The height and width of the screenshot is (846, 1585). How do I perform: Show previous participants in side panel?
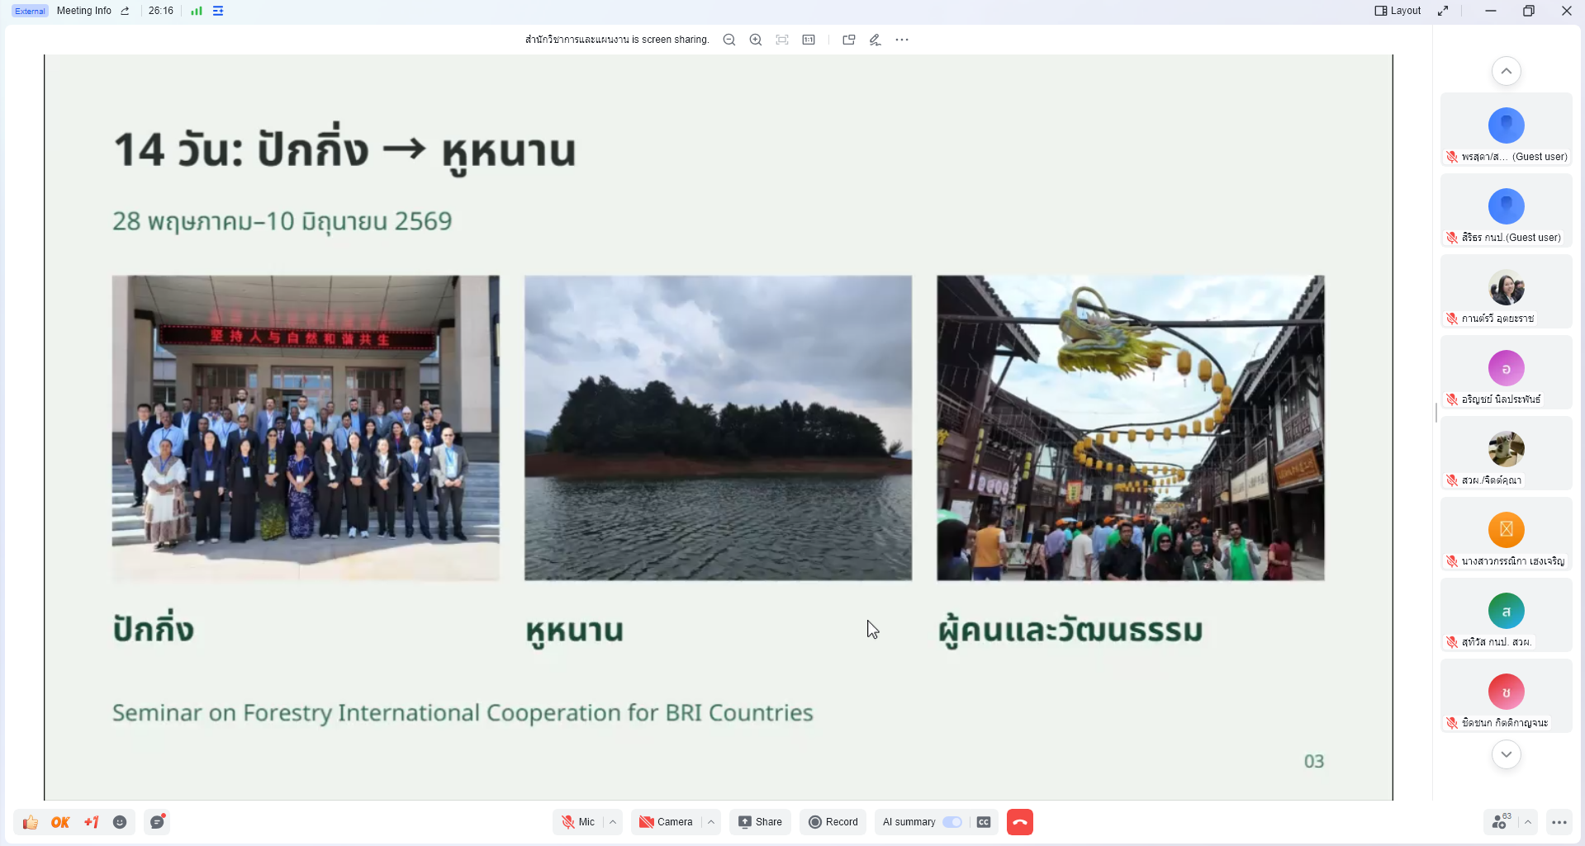pos(1507,71)
